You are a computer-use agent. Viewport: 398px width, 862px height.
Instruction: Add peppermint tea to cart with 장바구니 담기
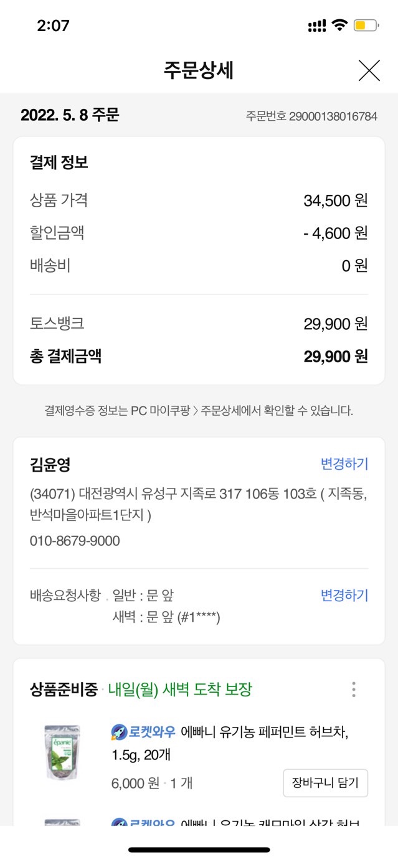(x=325, y=783)
